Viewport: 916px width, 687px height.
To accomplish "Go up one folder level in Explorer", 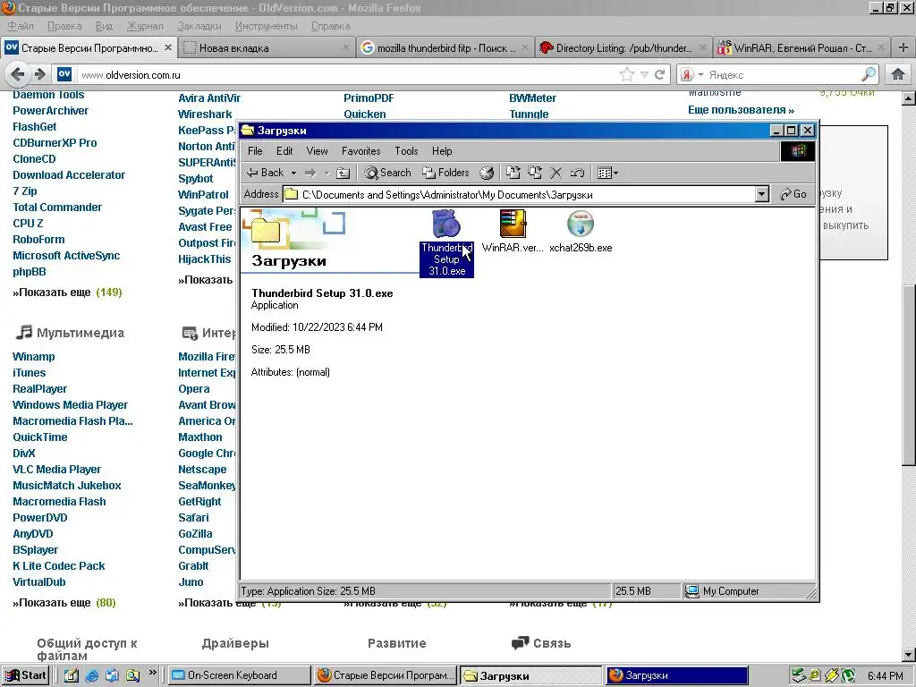I will (343, 173).
